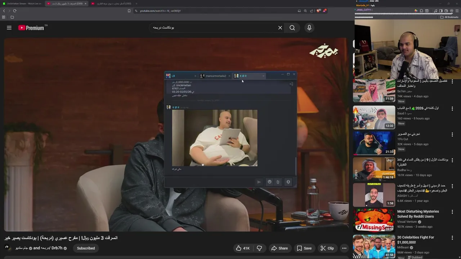The image size is (461, 259).
Task: Share the video via Share button
Action: pos(279,248)
